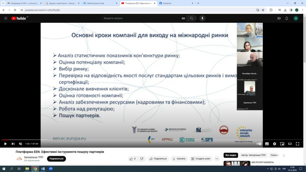The height and width of the screenshot is (172, 306).
Task: Click the Поделиться share button
Action: tap(158, 159)
